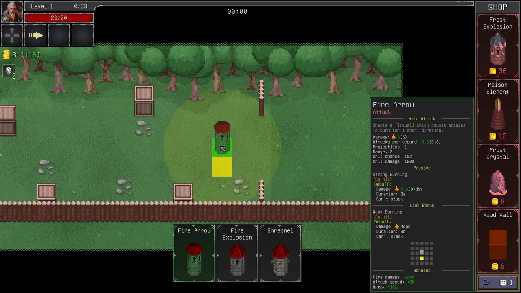This screenshot has width=521, height=293.
Task: Activate the yellow arrow projectile ability
Action: pyautogui.click(x=36, y=36)
